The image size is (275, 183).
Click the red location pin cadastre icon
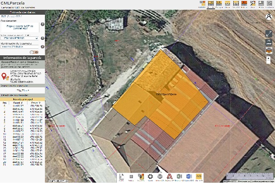click(5, 76)
